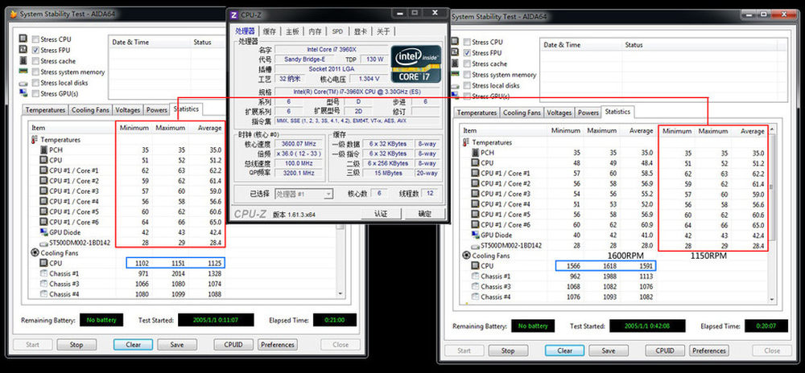The width and height of the screenshot is (805, 373).
Task: Click the thermometer icon beside Temperatures in right window
Action: click(x=466, y=142)
